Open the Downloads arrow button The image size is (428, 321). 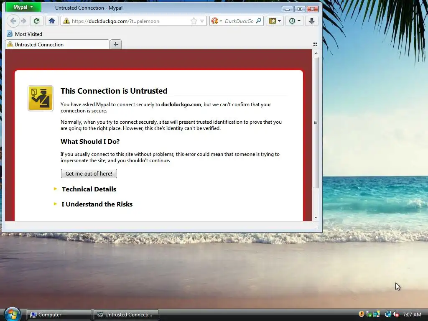click(x=312, y=21)
